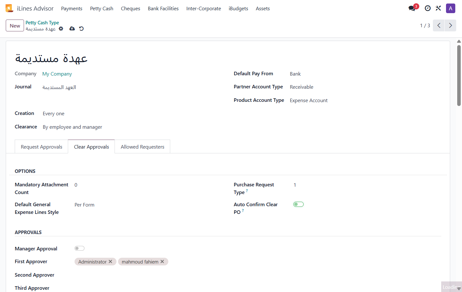Open the Bank Facilities menu
The image size is (462, 292).
[x=163, y=9]
